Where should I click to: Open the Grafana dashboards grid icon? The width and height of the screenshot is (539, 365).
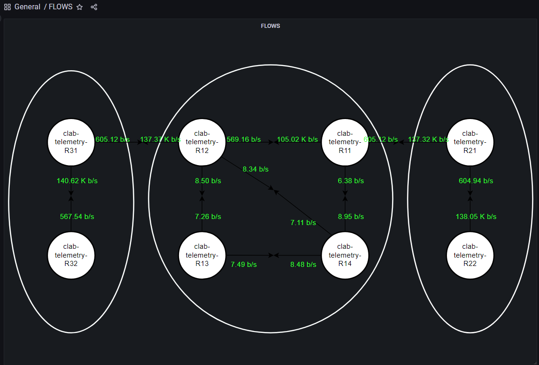click(x=7, y=7)
